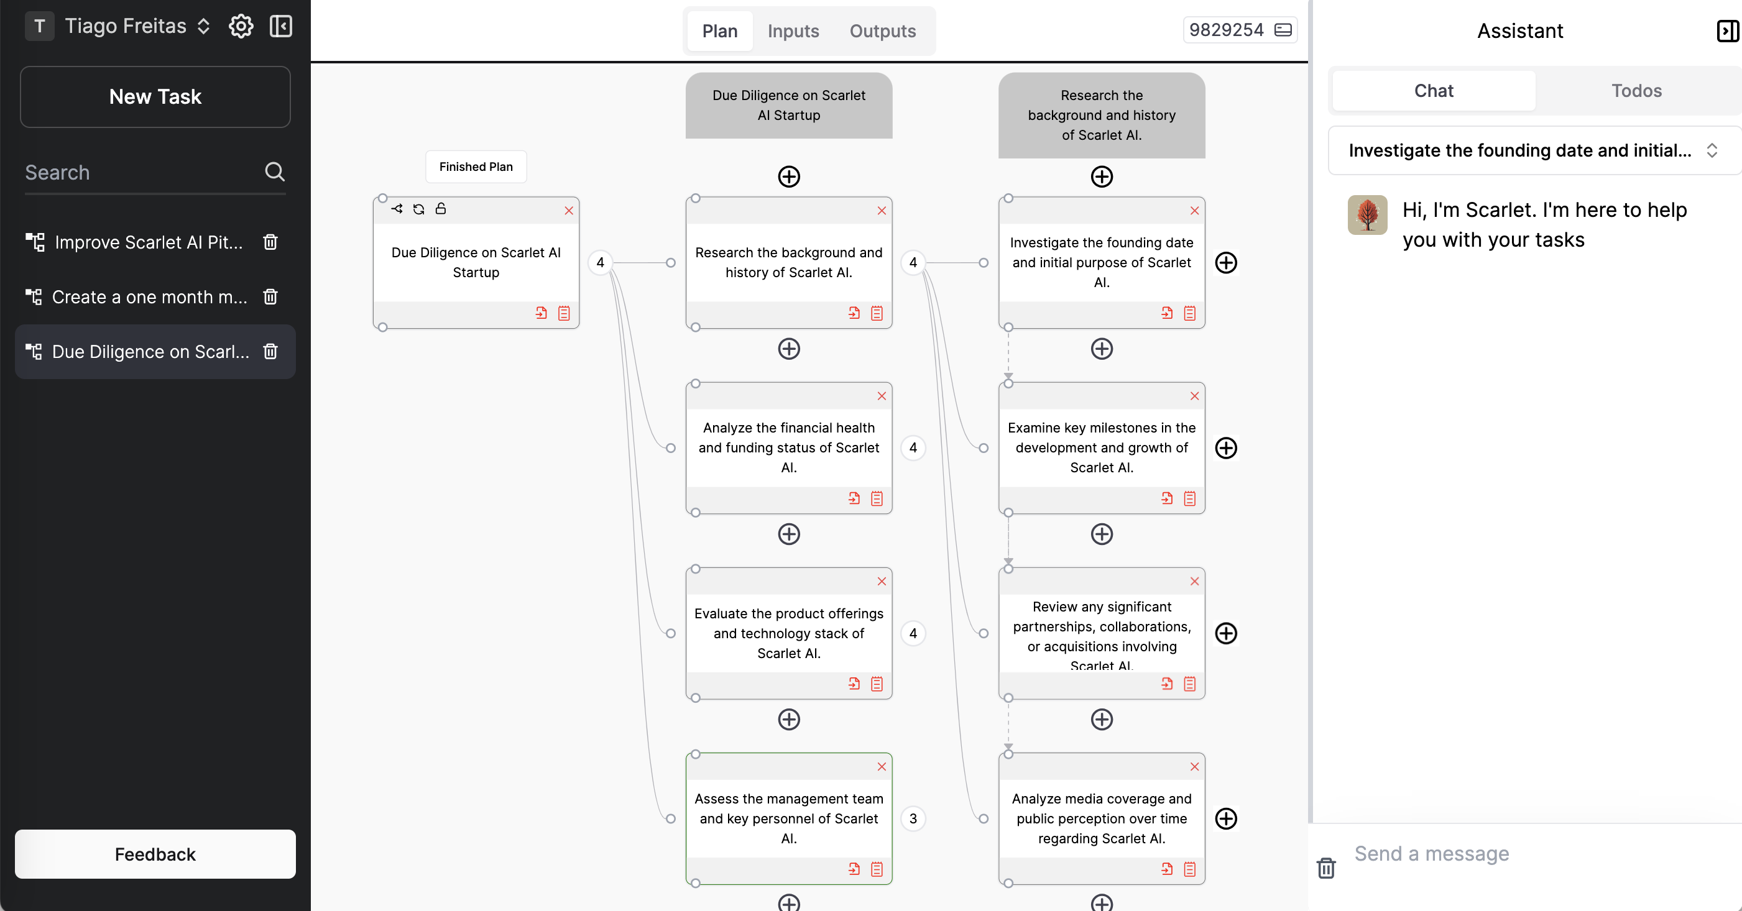The height and width of the screenshot is (911, 1742).
Task: Click the input file icon on 'Evaluate the product offerings' node
Action: (854, 684)
